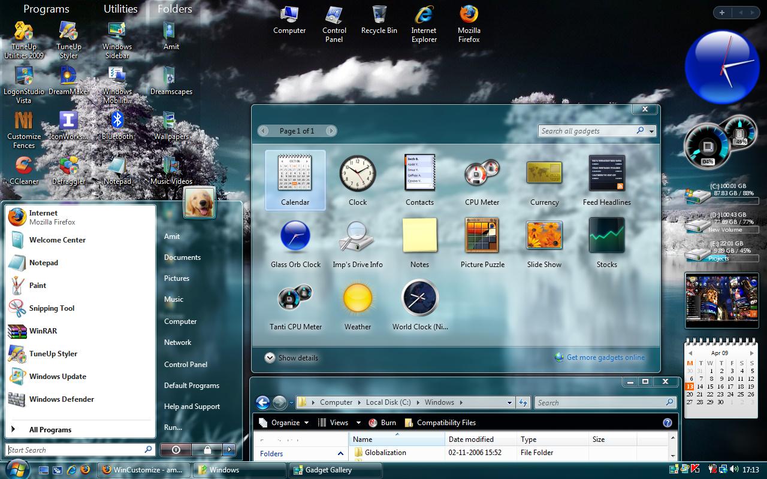Open the gadget search options dropdown
Screen dimensions: 767x479
[x=652, y=131]
